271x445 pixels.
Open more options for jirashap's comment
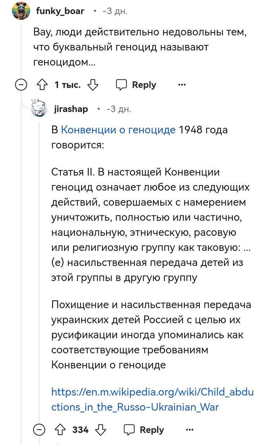point(189,430)
